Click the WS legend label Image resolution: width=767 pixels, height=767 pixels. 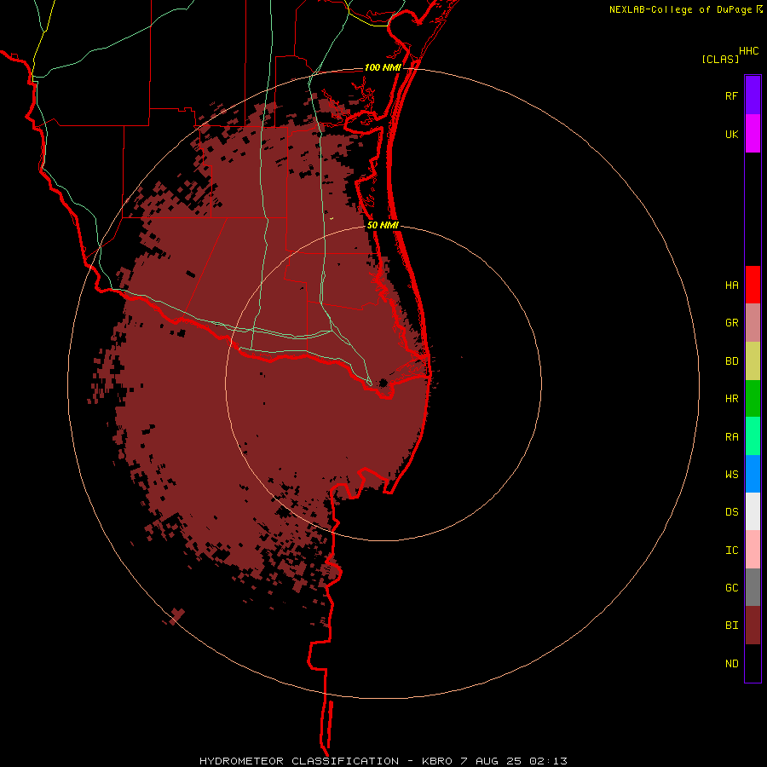coord(731,475)
